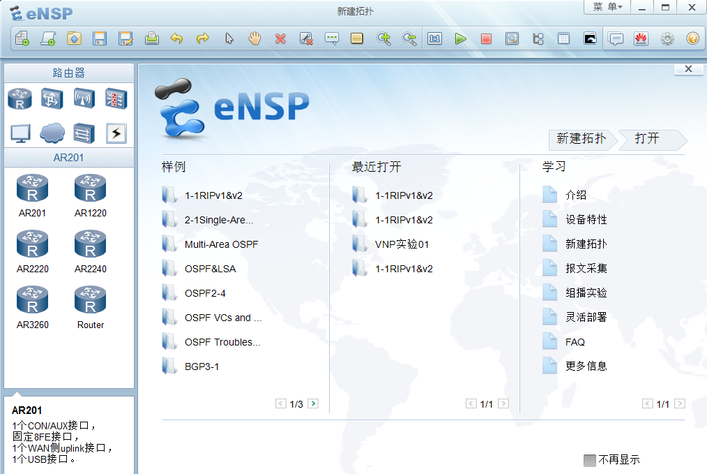Screen dimensions: 707x474
Task: Click the 路由器 panel header
Action: pyautogui.click(x=69, y=73)
